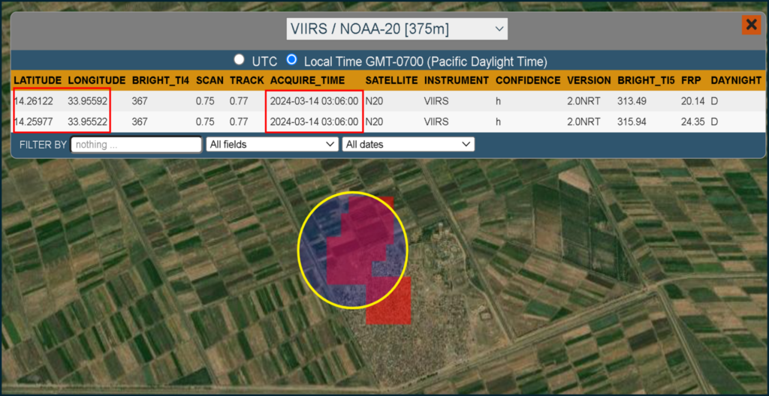Open the VIIRS / NOAA-20 [375m] dropdown
The image size is (769, 396).
(397, 29)
